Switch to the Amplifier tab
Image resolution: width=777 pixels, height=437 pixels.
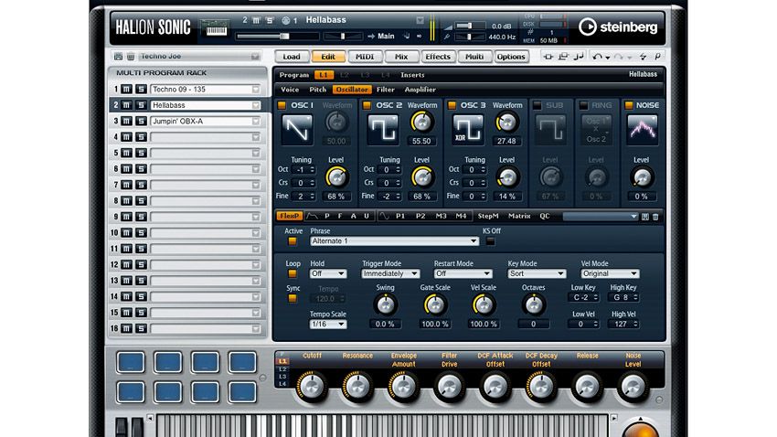pos(420,90)
